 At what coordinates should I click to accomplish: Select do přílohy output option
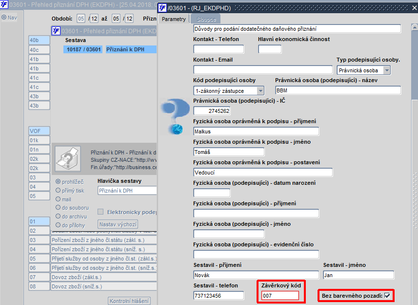[x=58, y=225]
